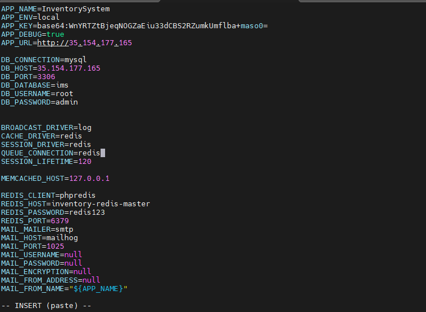Click the DB_HOST IP address

(x=68, y=68)
